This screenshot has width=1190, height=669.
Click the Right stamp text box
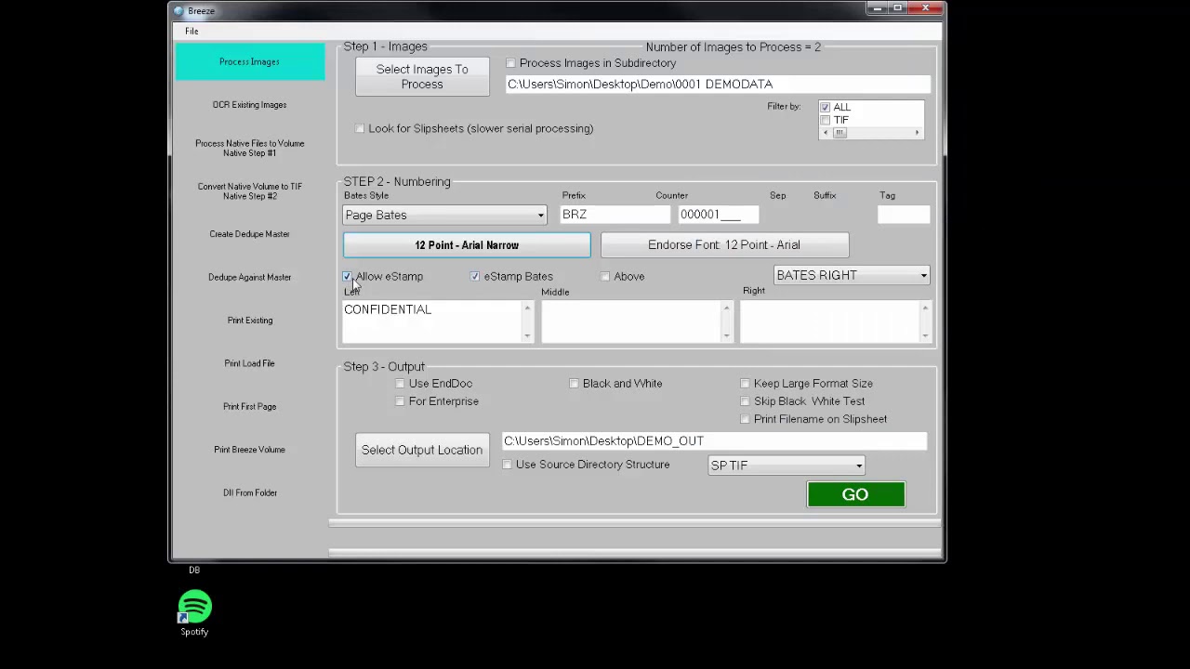(829, 321)
